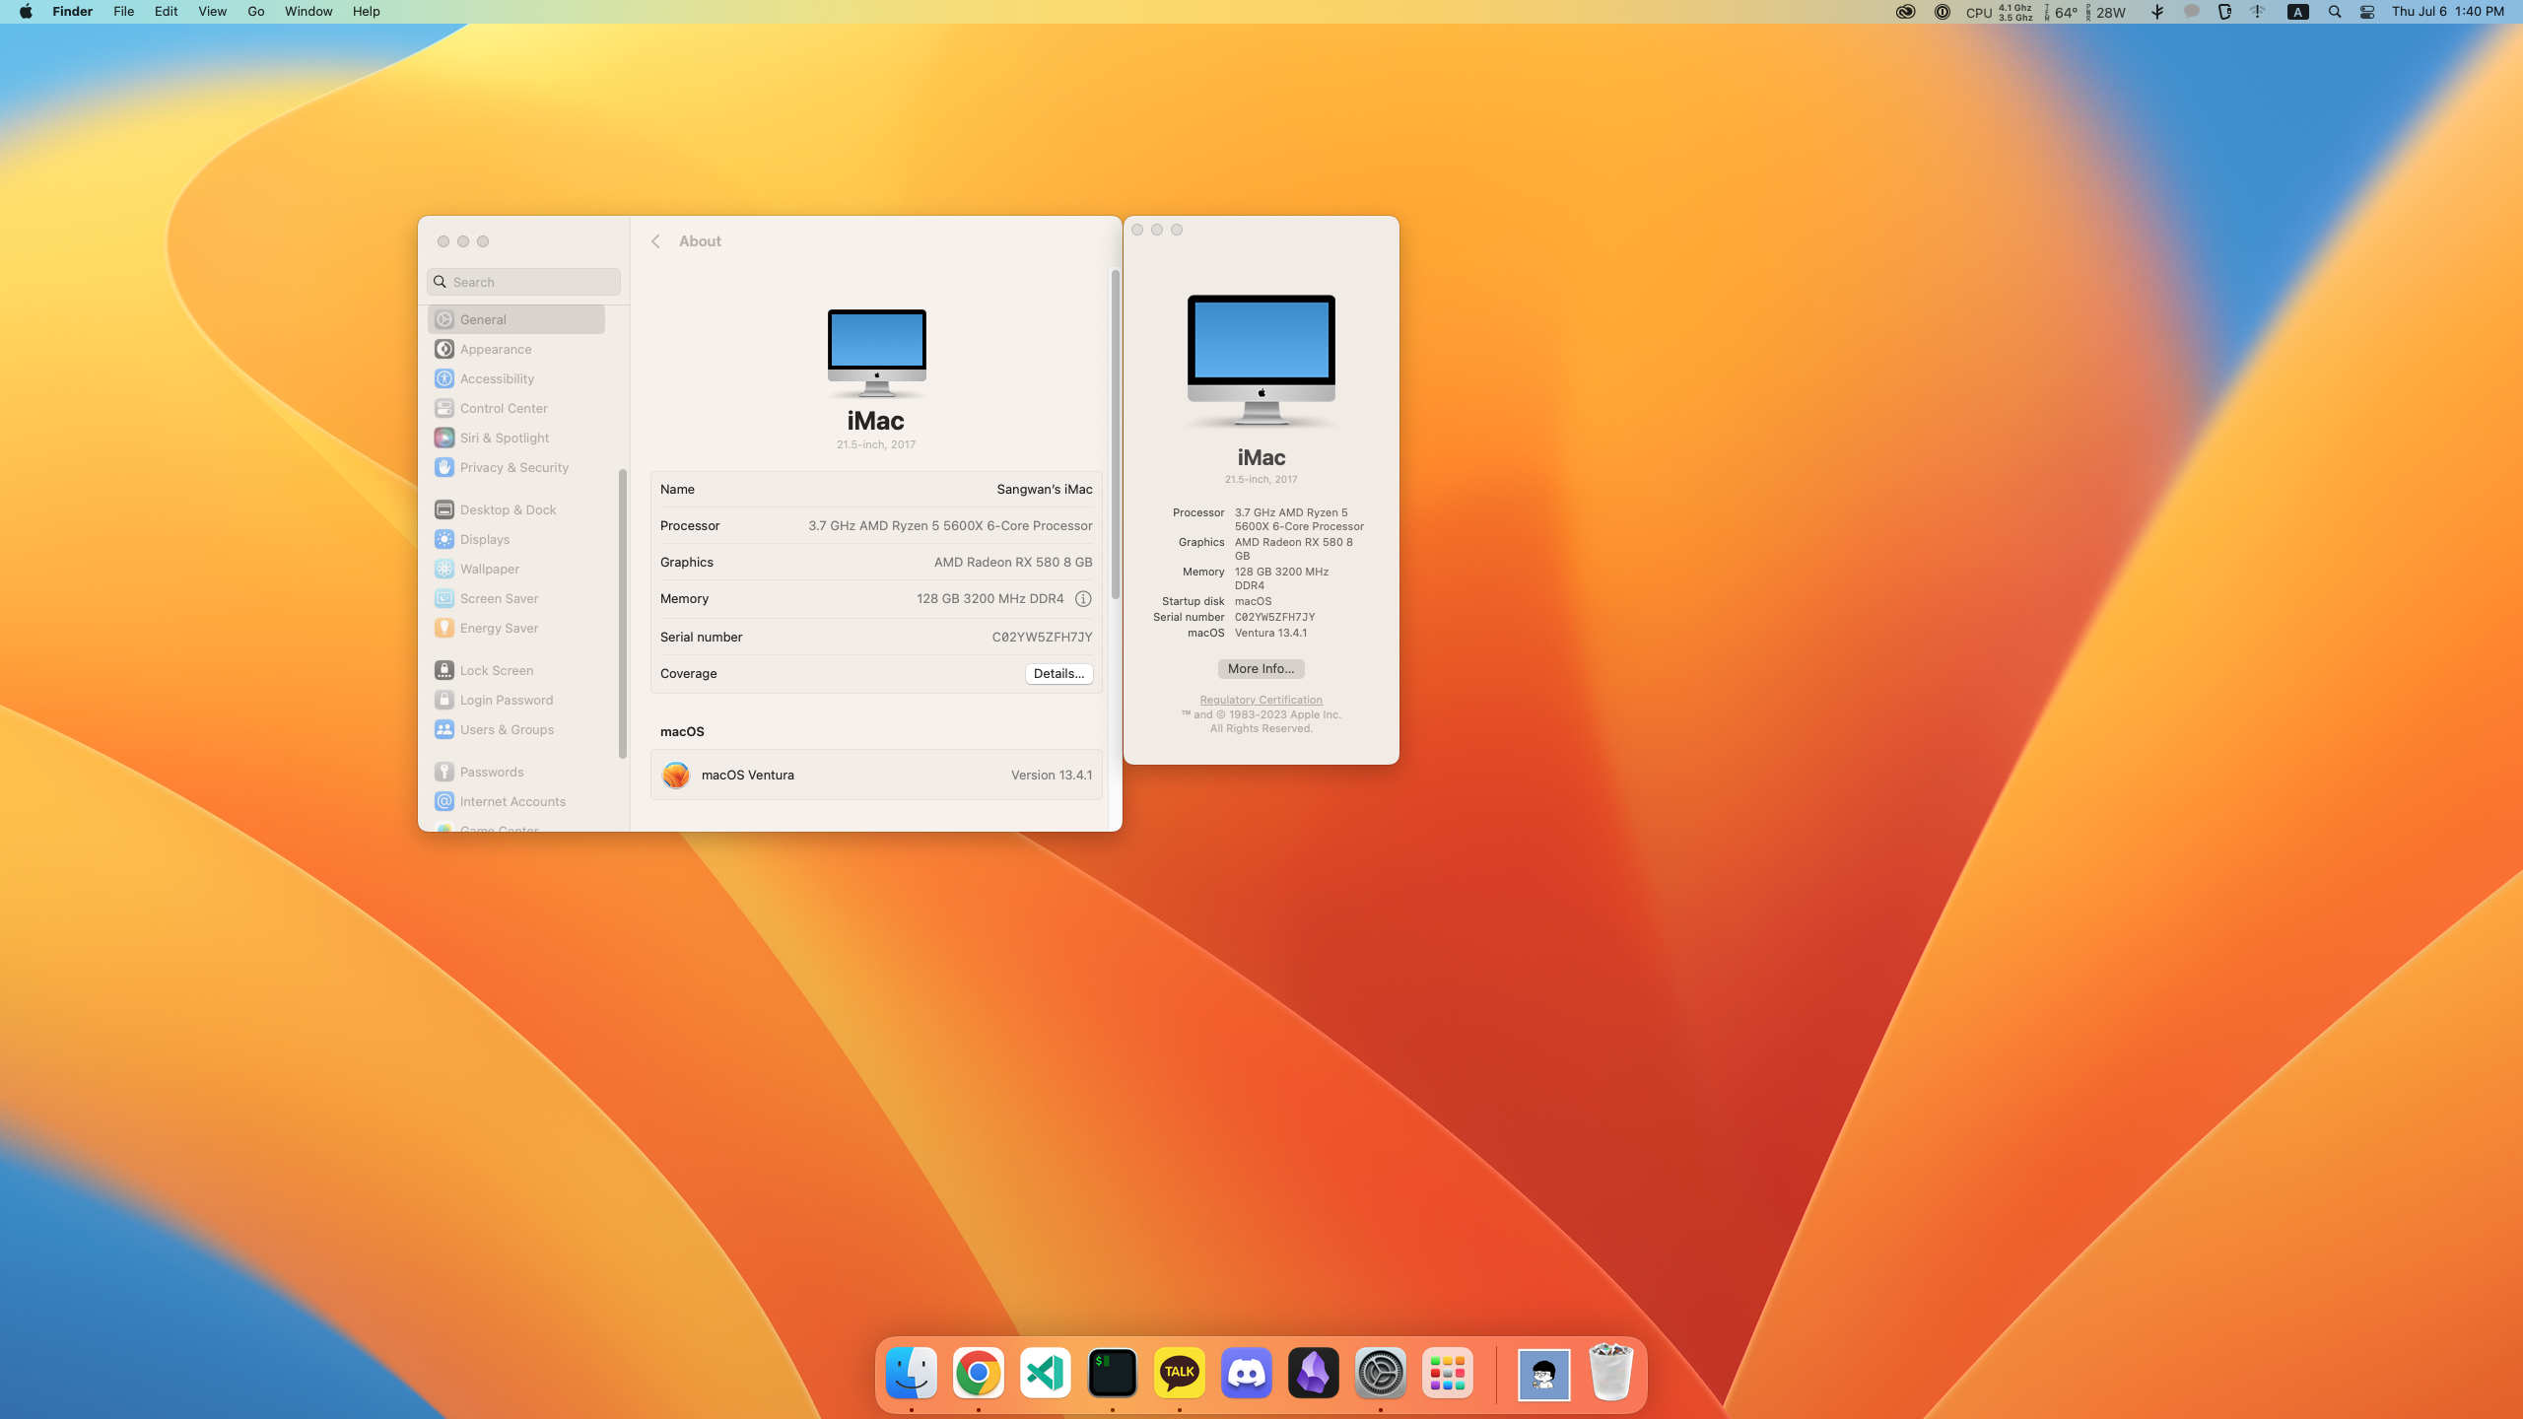Open General settings in sidebar

516,319
